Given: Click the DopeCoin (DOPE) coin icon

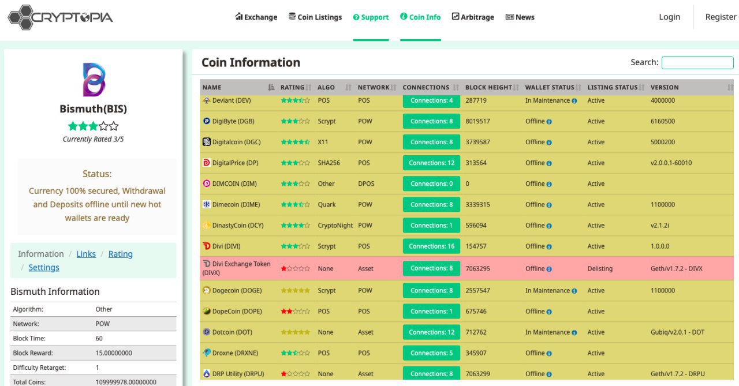Looking at the screenshot, I should point(207,311).
